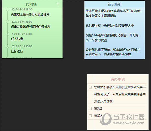Click the 新手指引 note title

(x=114, y=4)
